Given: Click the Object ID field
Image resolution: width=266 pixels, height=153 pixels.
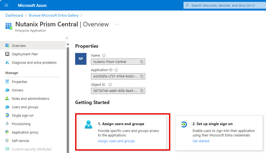Looking at the screenshot, I should tap(118, 91).
